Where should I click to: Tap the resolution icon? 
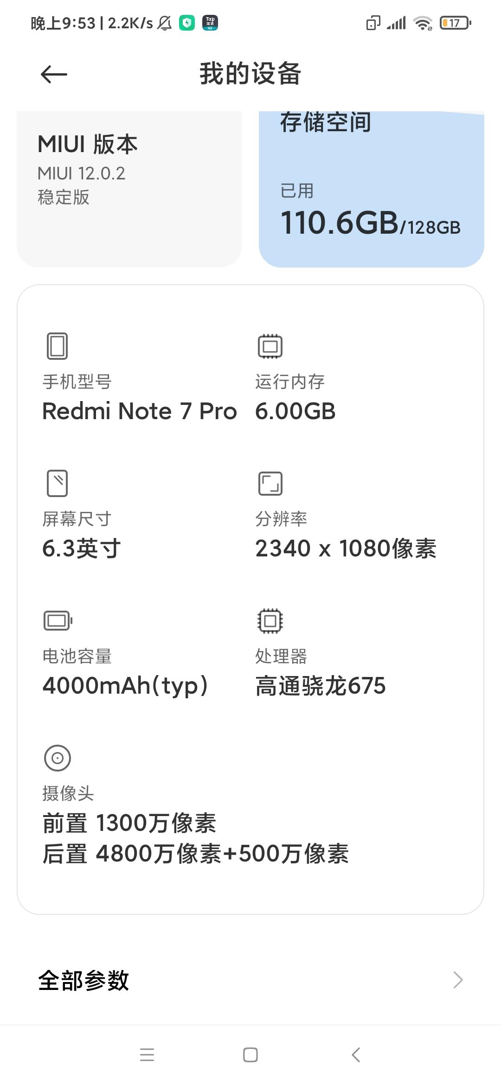coord(270,483)
